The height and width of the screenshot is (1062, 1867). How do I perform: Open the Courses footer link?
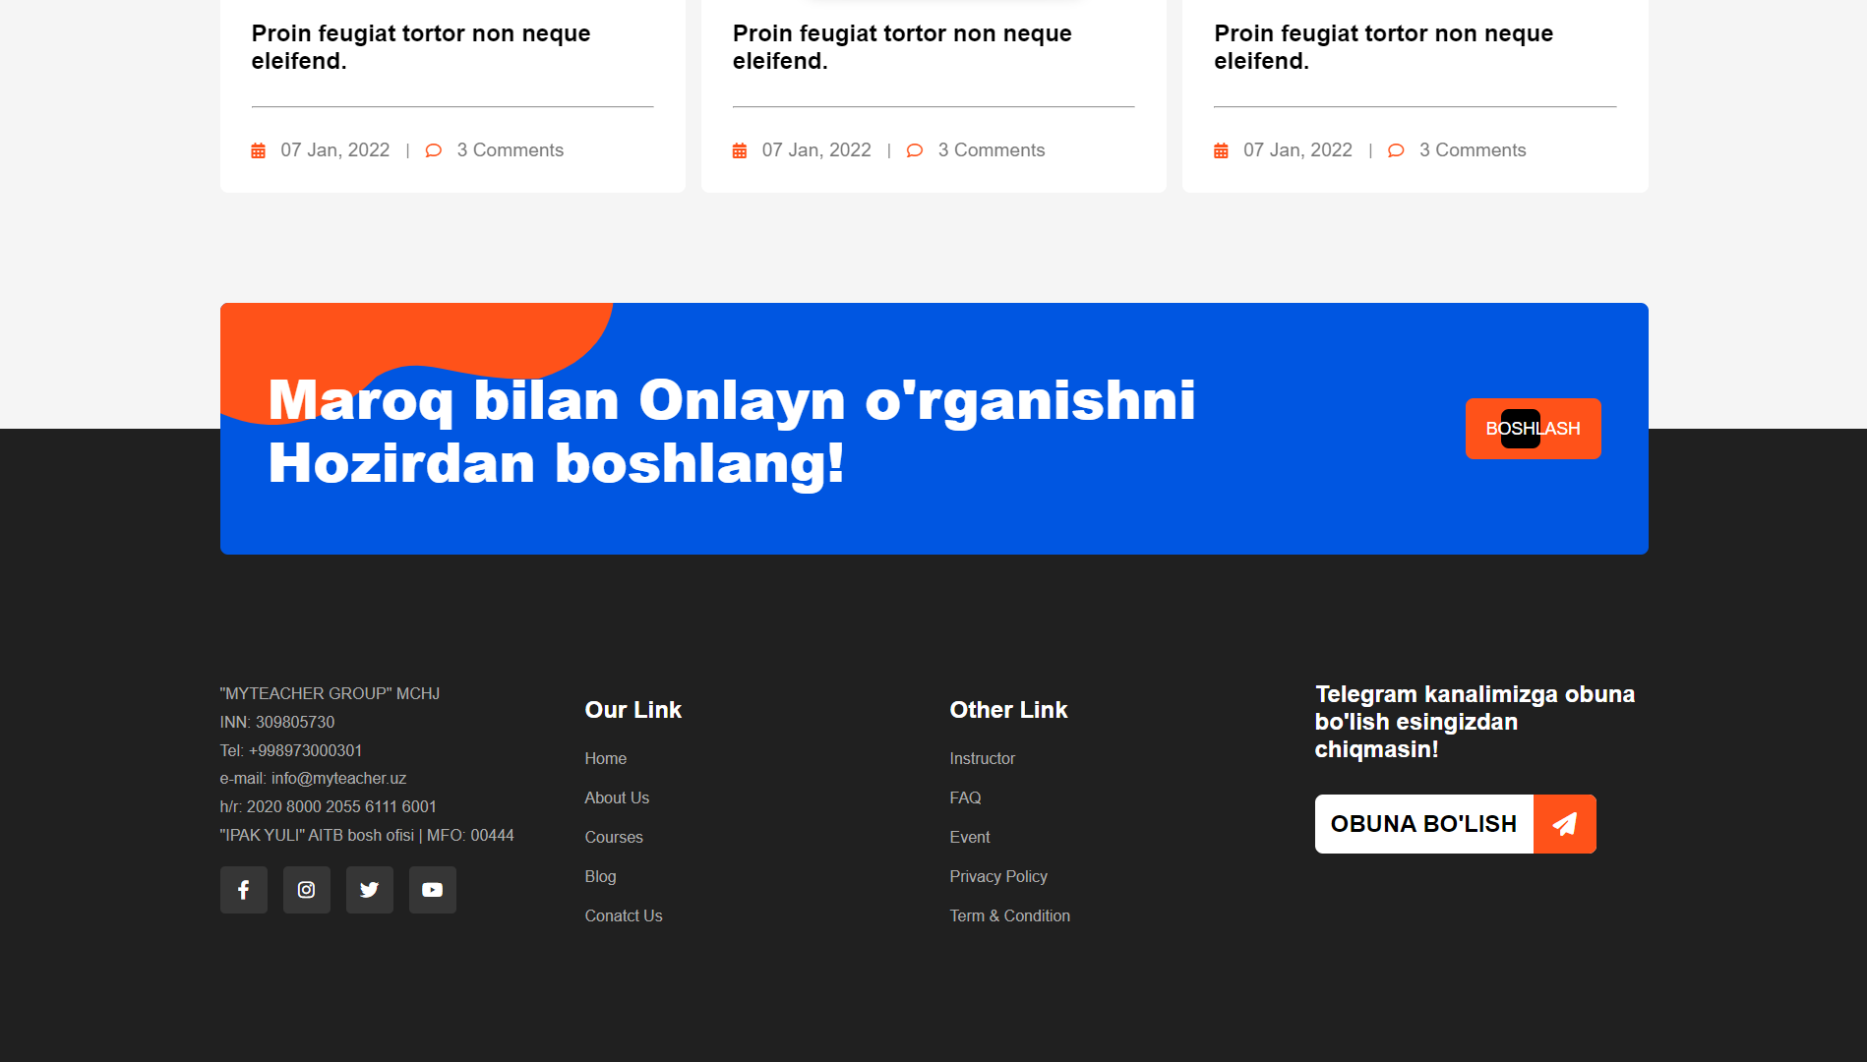click(x=614, y=837)
